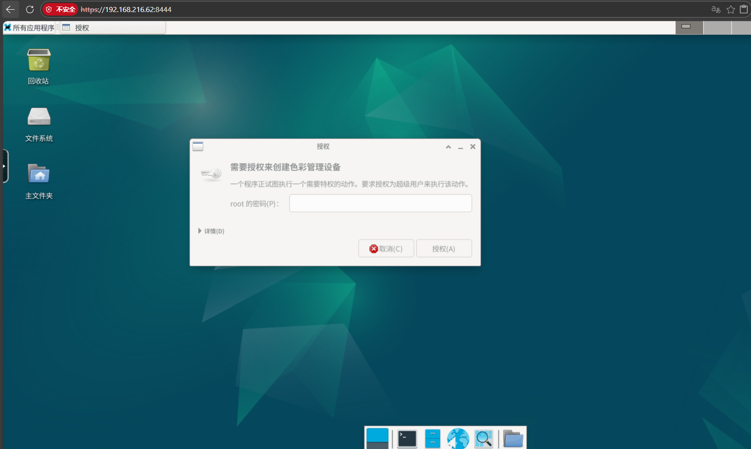The height and width of the screenshot is (449, 751).
Task: Click the browser address bar URL
Action: pos(126,9)
